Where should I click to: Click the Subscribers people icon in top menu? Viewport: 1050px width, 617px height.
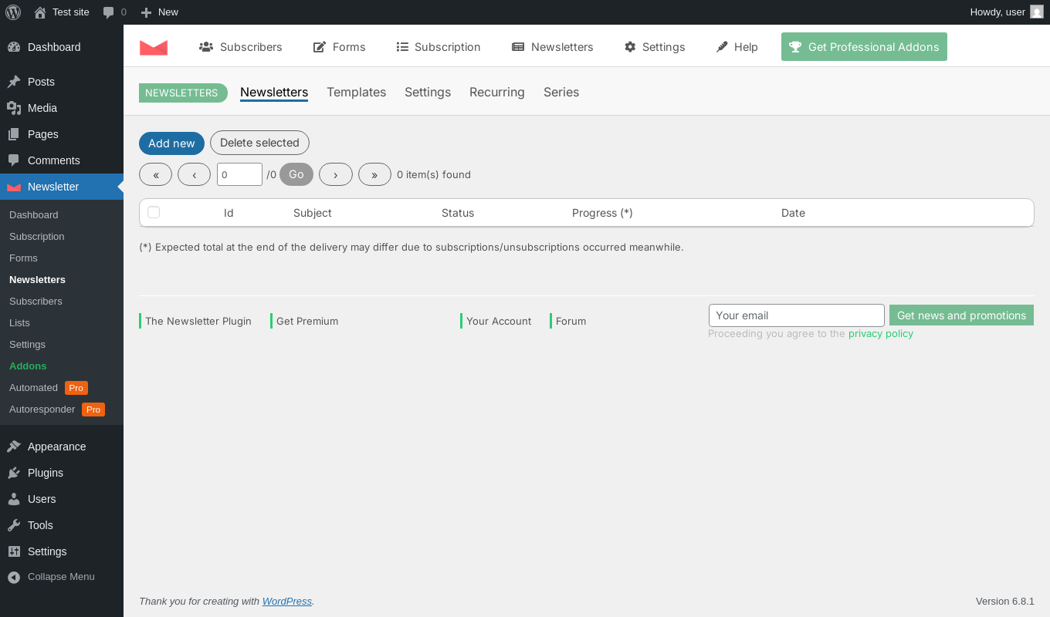206,47
